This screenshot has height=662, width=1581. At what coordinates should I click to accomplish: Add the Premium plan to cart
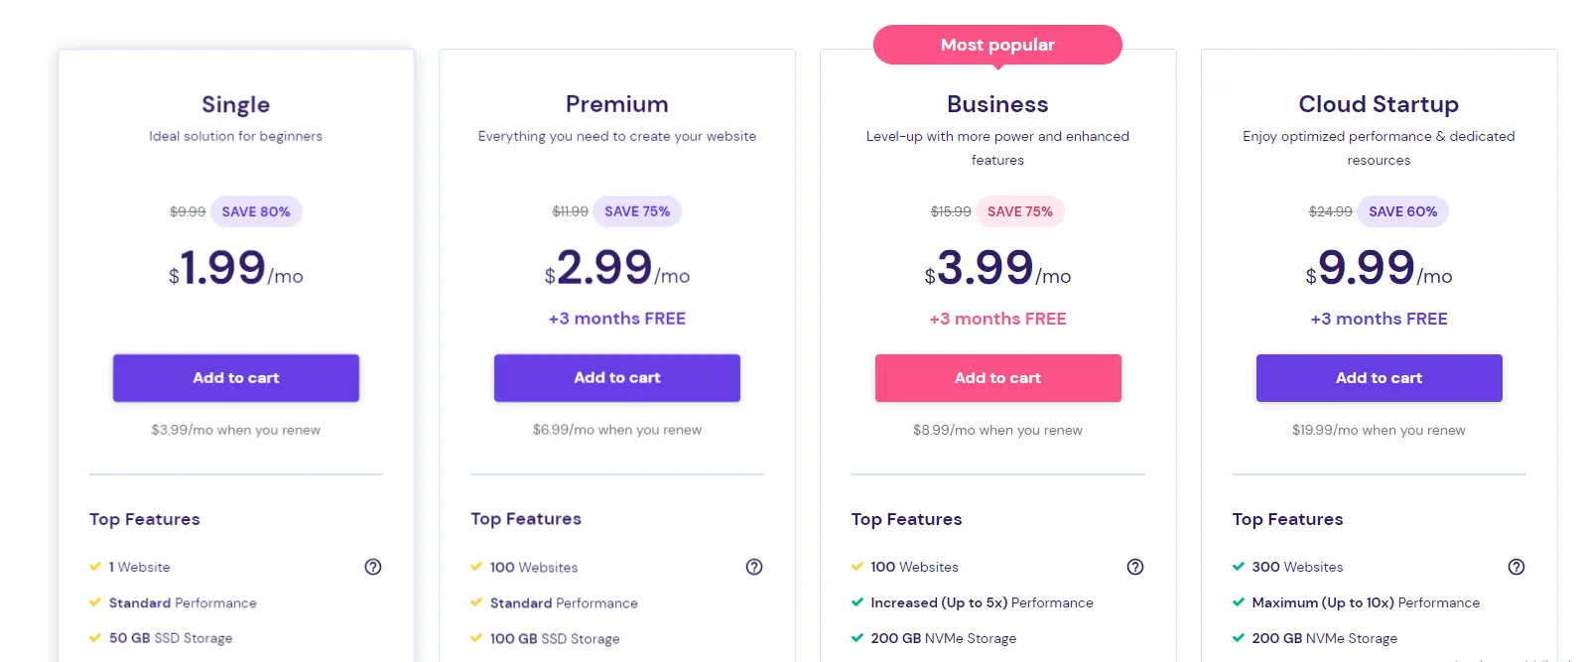616,378
